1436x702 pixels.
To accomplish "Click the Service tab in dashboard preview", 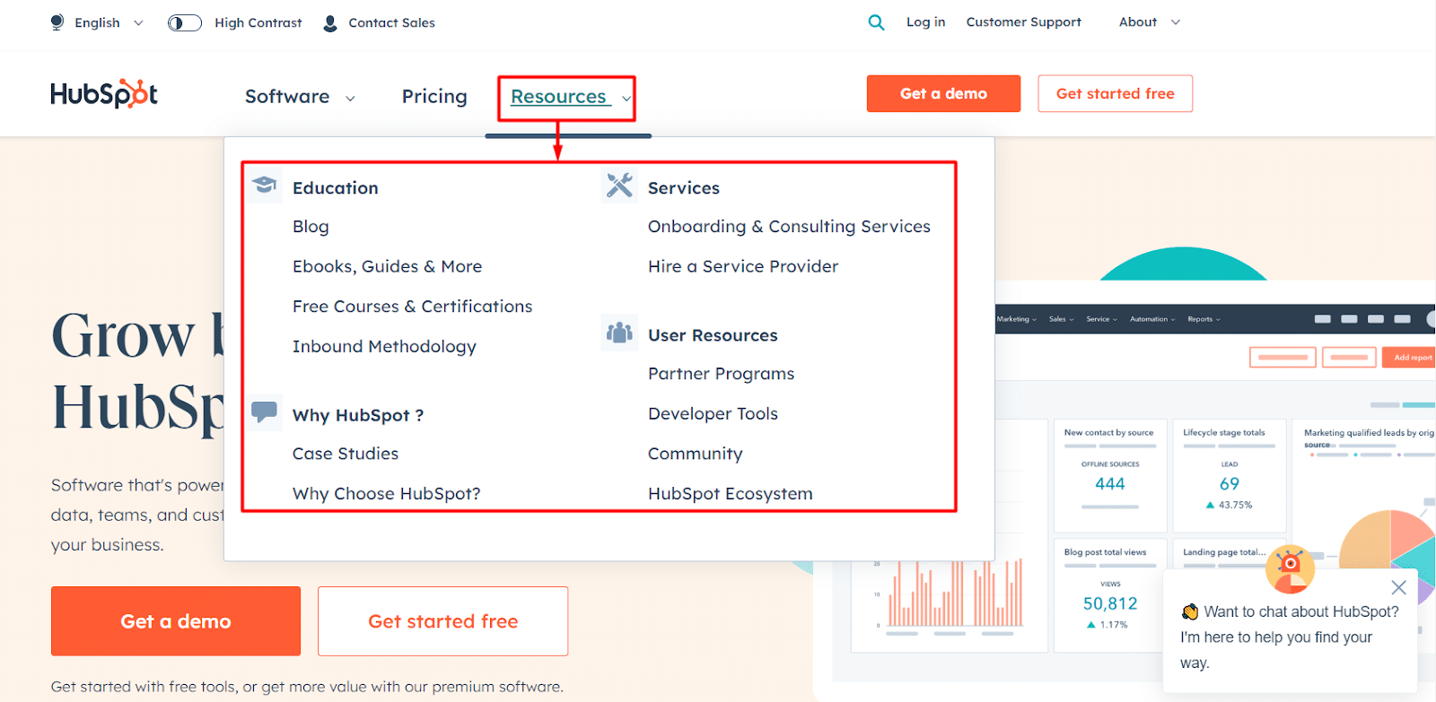I will 1101,319.
